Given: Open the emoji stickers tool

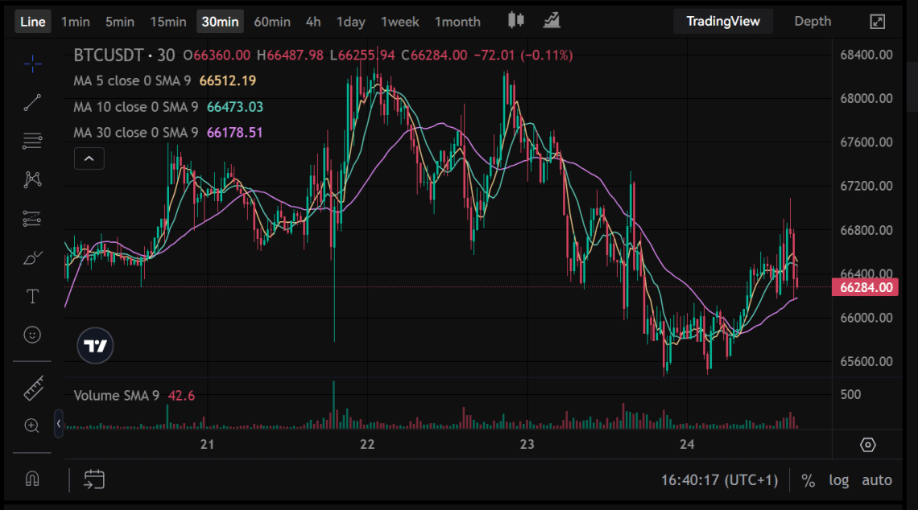Looking at the screenshot, I should [32, 335].
